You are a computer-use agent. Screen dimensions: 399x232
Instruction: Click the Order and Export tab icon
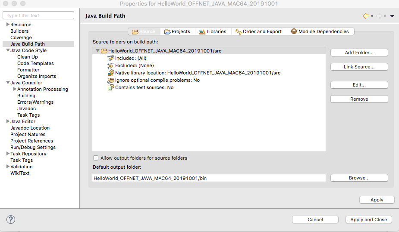click(239, 32)
